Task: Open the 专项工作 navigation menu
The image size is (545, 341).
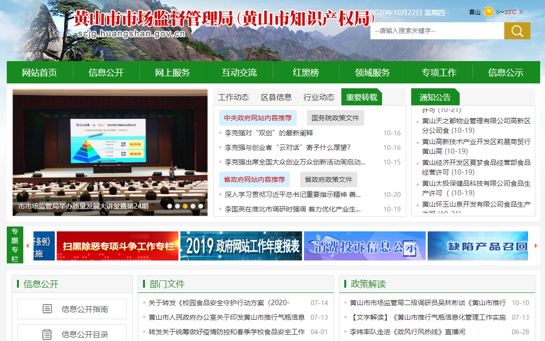Action: click(439, 72)
